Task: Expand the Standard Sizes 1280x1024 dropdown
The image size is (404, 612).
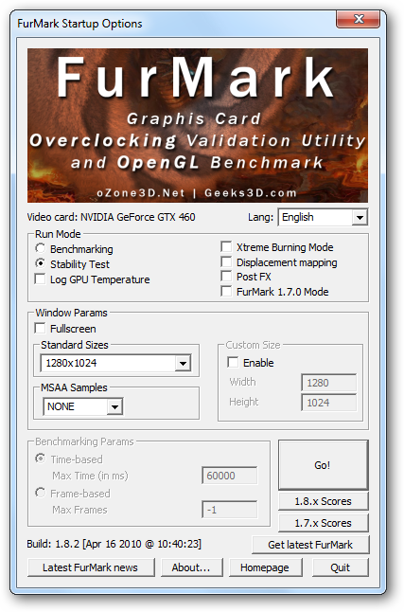Action: [115, 363]
